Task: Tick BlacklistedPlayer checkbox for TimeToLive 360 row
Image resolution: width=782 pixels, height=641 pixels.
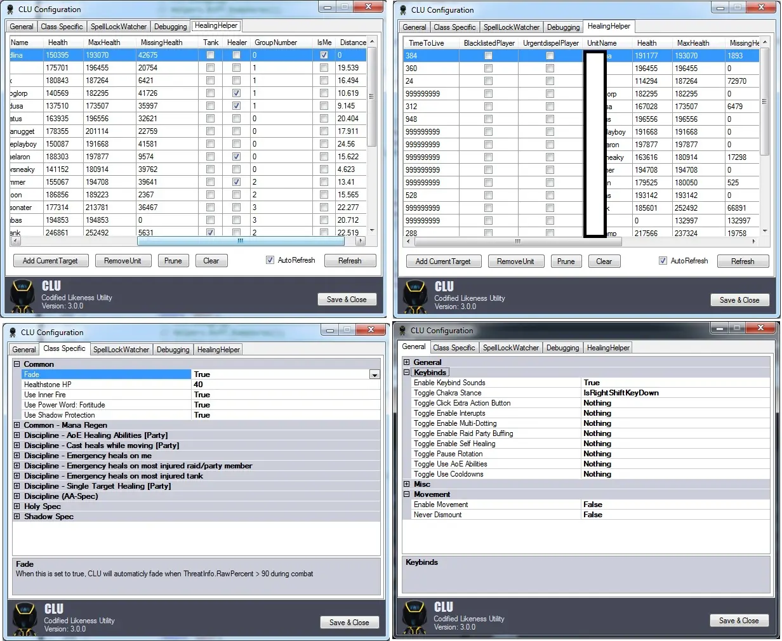Action: [x=488, y=69]
